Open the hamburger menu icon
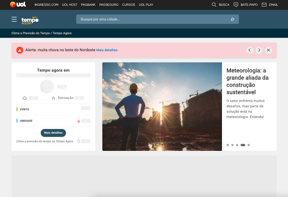The height and width of the screenshot is (197, 288). coord(14,19)
